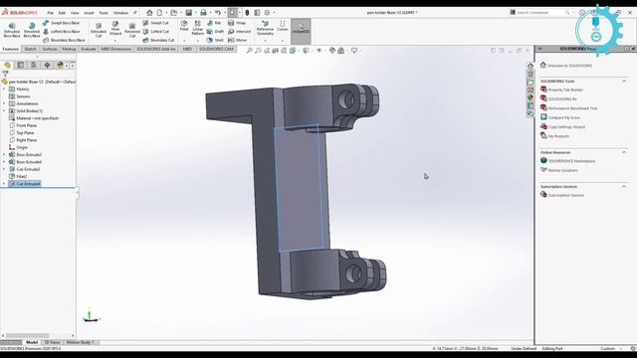Select the Extruded Boss/Base tool
This screenshot has height=358, width=637.
(x=12, y=31)
